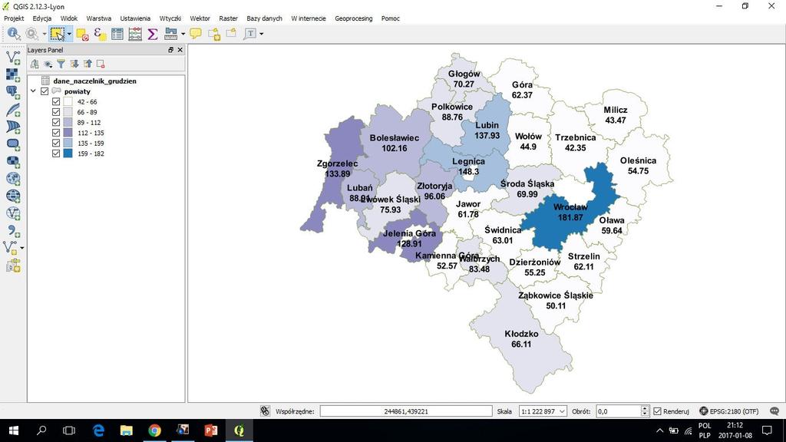
Task: Activate Select Features by rectangle tool
Action: click(x=57, y=34)
